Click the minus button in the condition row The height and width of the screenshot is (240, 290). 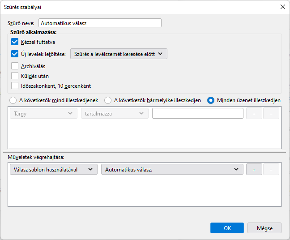tap(271, 114)
